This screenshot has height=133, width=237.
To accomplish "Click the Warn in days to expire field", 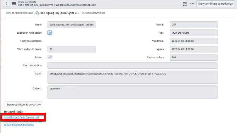I will coord(71,49).
